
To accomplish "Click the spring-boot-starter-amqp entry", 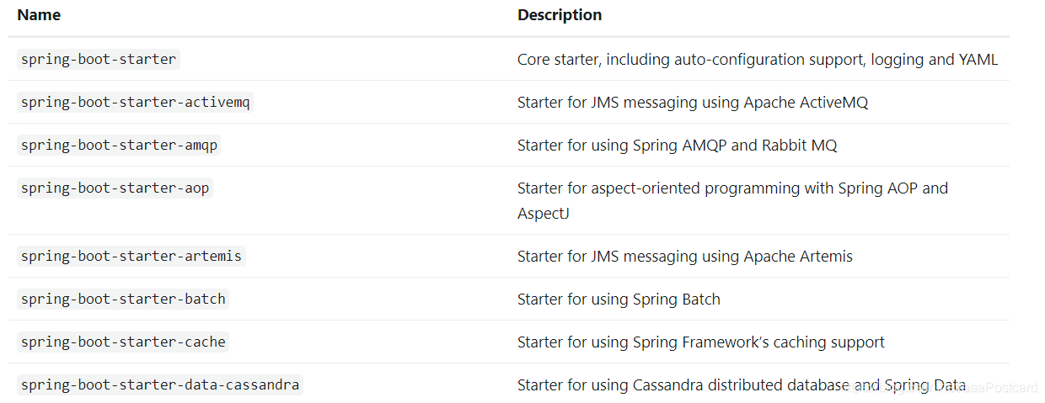I will coord(119,145).
